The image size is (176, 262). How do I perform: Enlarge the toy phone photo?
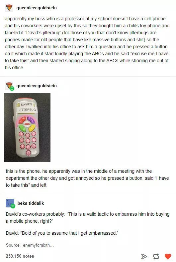pos(27,128)
